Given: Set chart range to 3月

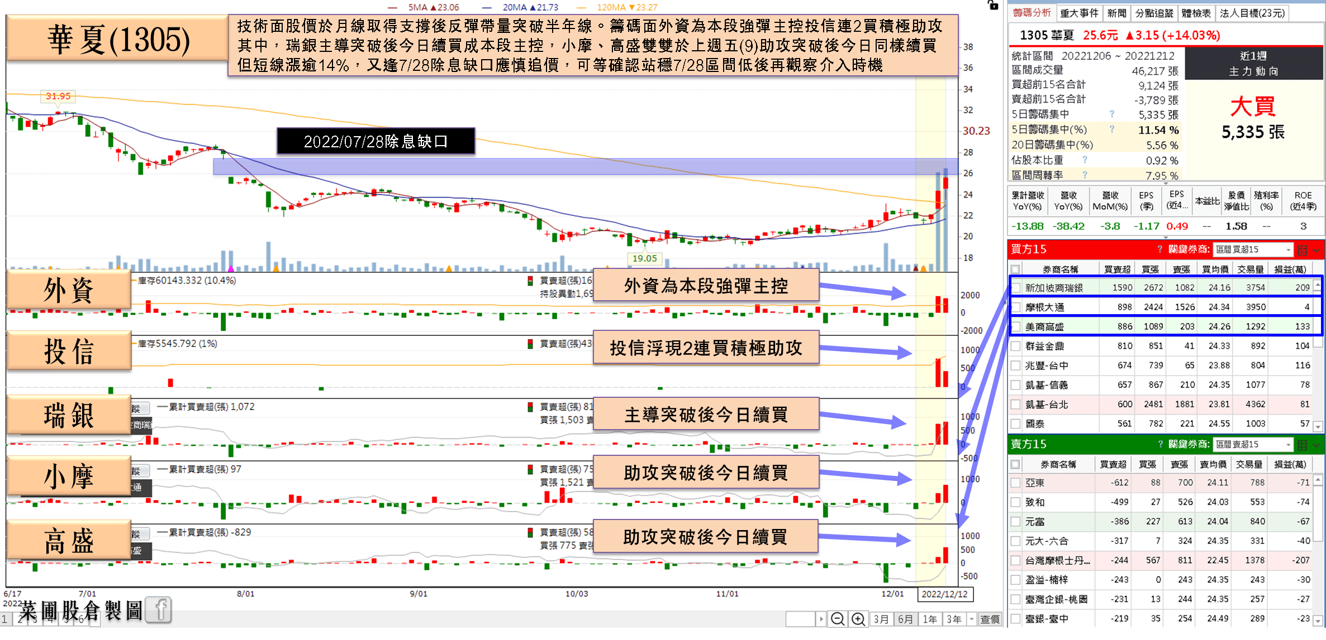Looking at the screenshot, I should click(x=881, y=619).
